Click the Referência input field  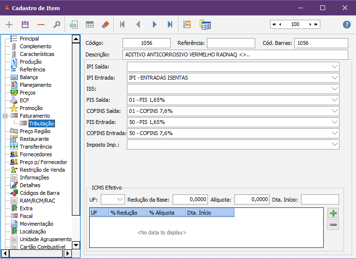pyautogui.click(x=231, y=43)
